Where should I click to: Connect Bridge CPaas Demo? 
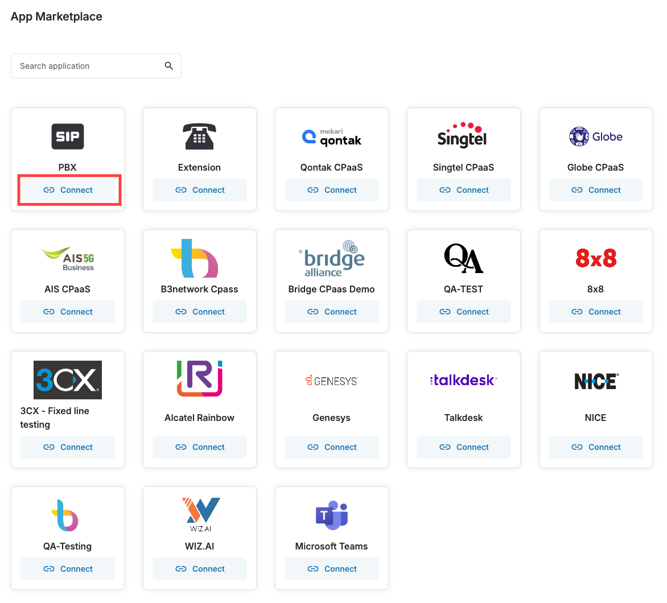click(332, 312)
